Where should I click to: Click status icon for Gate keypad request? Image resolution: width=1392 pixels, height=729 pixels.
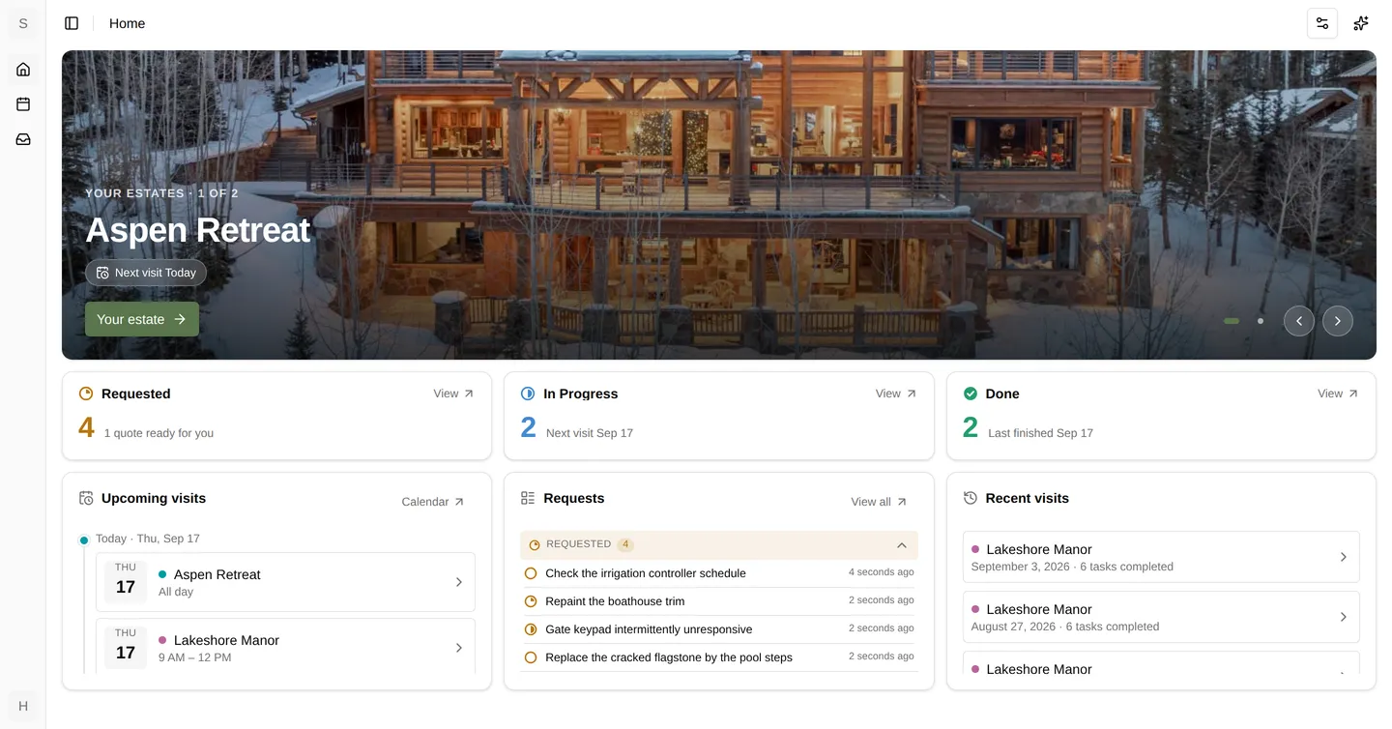point(531,629)
